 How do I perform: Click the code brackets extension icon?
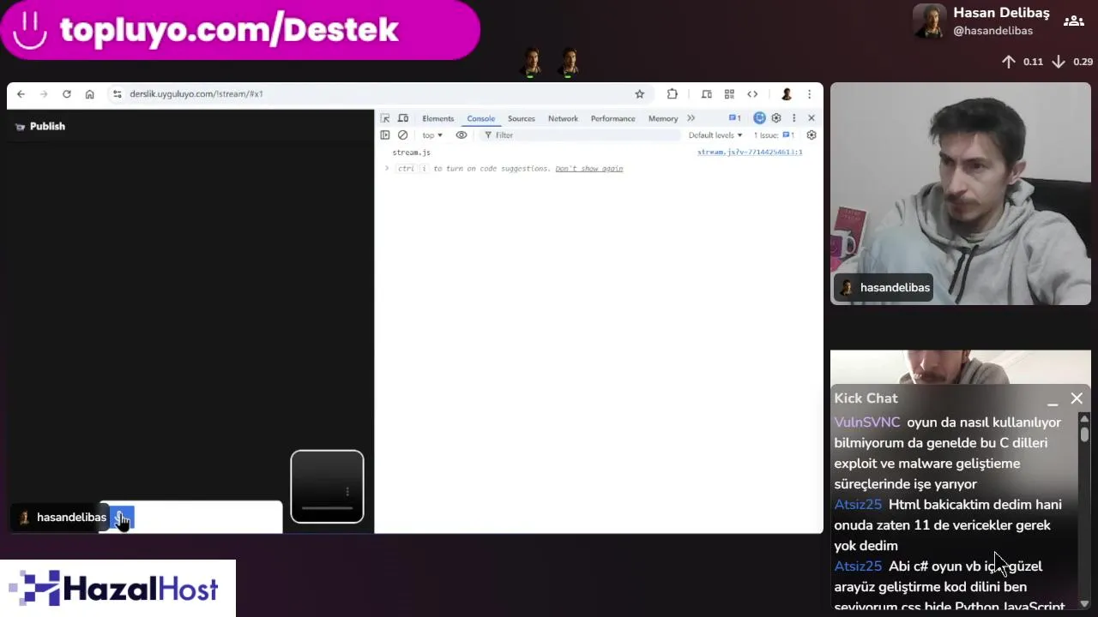pyautogui.click(x=752, y=94)
